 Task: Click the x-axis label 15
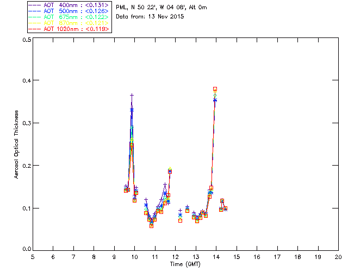coord(237,257)
